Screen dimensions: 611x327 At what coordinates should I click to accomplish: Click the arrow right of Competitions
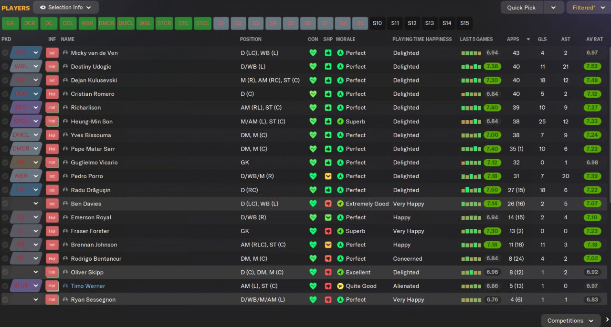click(x=607, y=320)
